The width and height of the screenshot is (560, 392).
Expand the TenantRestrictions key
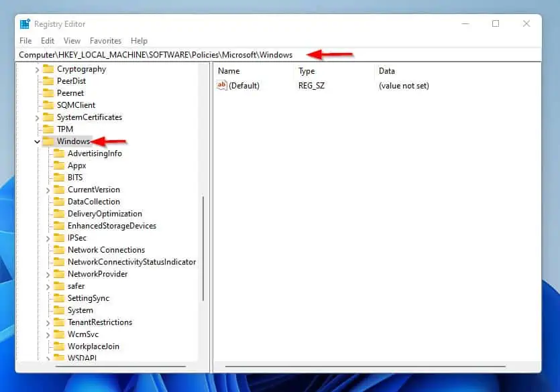pyautogui.click(x=48, y=323)
